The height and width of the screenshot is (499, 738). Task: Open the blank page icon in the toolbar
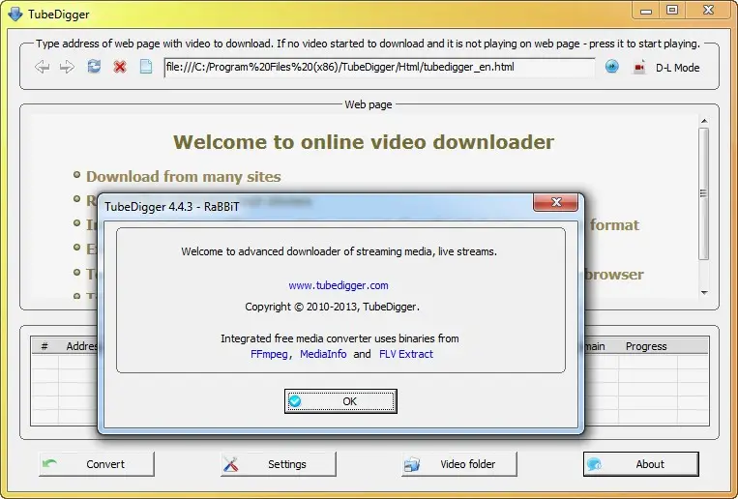click(x=146, y=67)
